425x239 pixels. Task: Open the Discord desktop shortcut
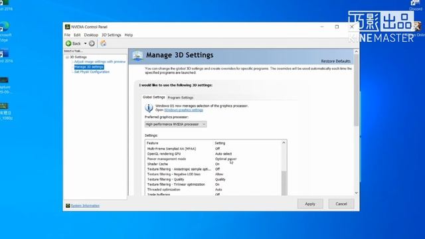coord(416,5)
